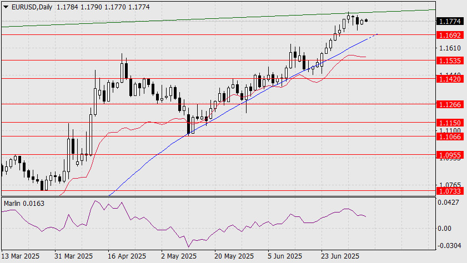Click the 20 May 2025 date label
The image size is (467, 263).
click(x=234, y=256)
